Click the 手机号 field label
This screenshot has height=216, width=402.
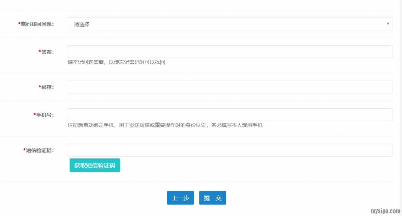click(45, 115)
